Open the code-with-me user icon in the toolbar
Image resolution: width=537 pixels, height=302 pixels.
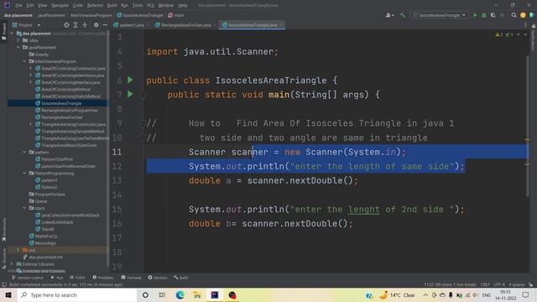[389, 15]
